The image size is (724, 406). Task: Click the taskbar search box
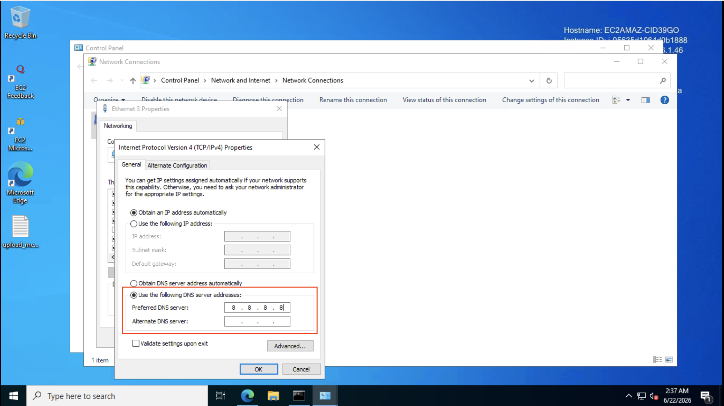point(117,396)
